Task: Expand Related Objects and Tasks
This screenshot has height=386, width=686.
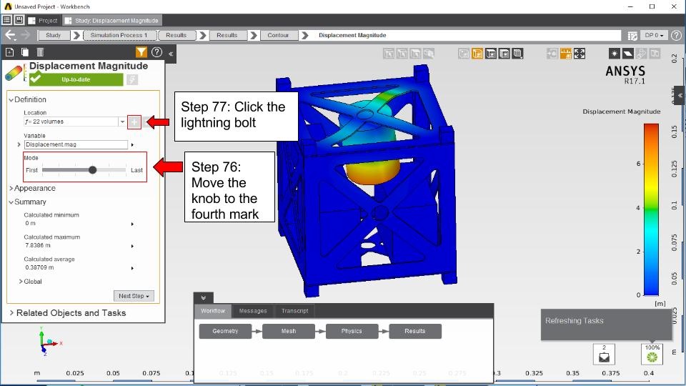Action: tap(11, 313)
